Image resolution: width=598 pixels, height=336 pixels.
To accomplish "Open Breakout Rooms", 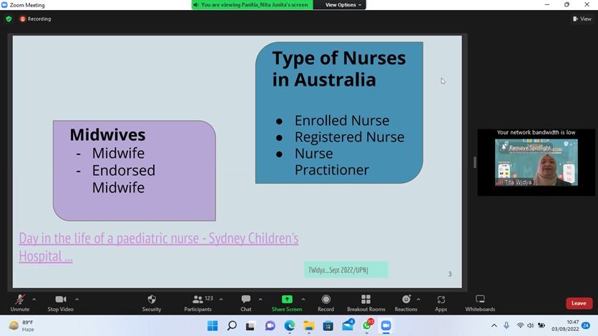I will 366,300.
